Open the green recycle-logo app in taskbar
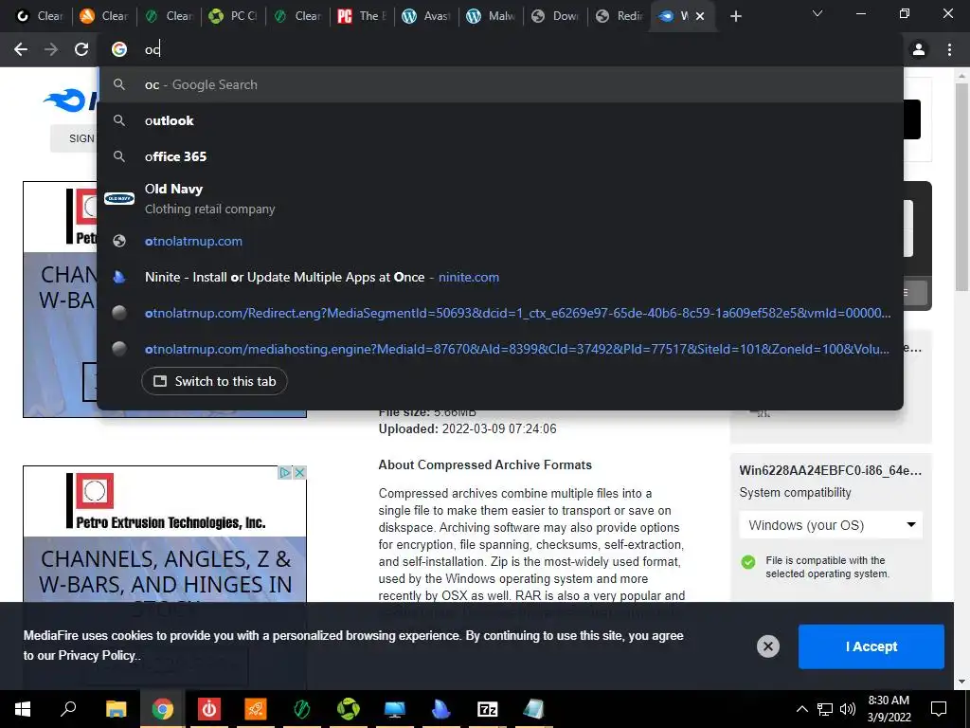Screen dimensions: 970x728 pyautogui.click(x=349, y=709)
